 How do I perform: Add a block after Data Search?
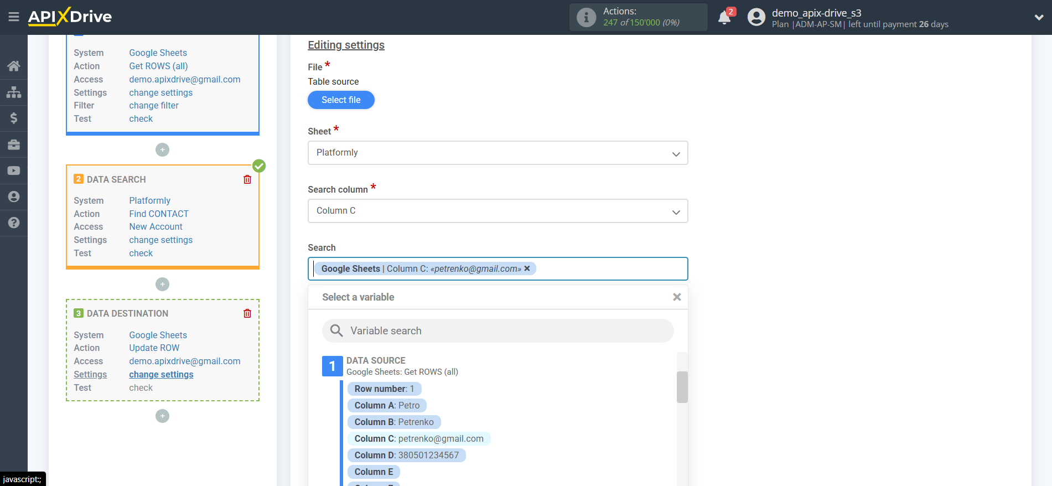[162, 284]
